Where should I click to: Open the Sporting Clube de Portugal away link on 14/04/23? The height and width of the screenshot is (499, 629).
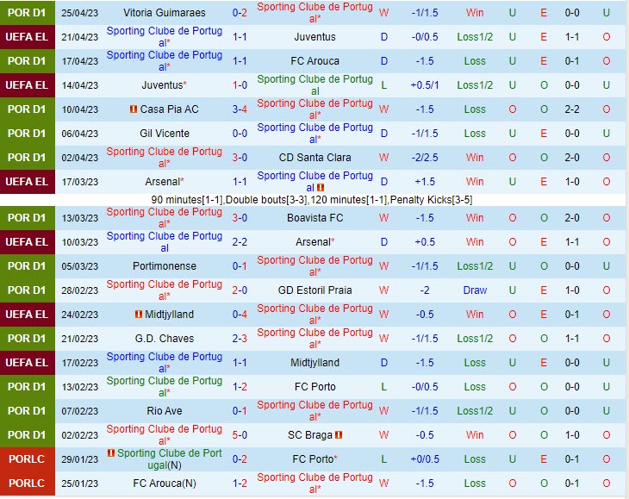pos(314,85)
